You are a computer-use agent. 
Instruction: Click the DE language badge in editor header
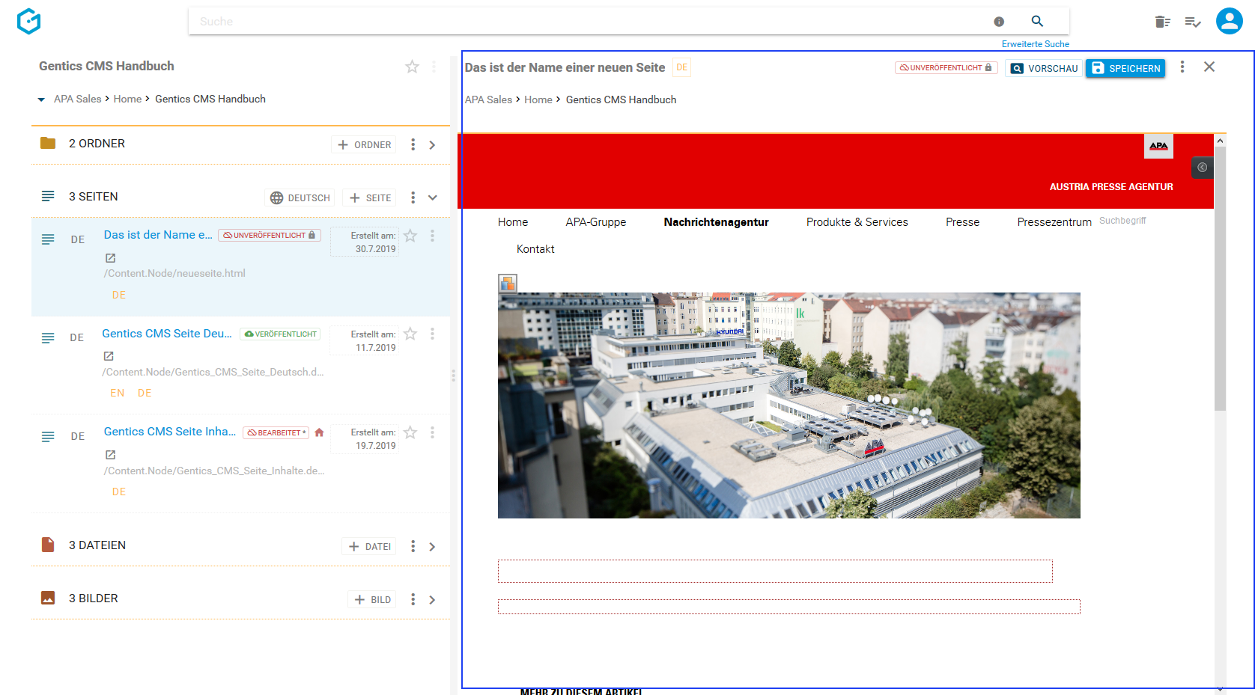681,67
